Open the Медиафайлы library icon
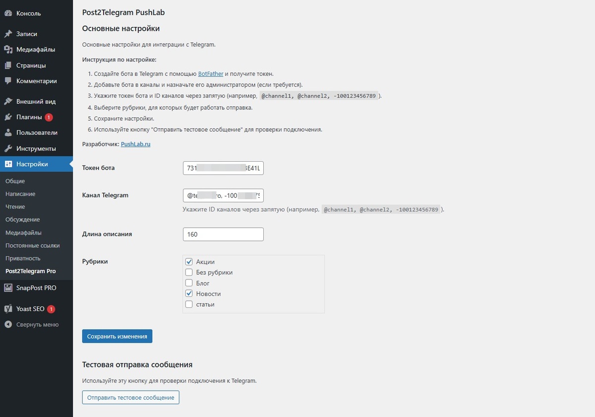Viewport: 595px width, 417px height. 9,49
